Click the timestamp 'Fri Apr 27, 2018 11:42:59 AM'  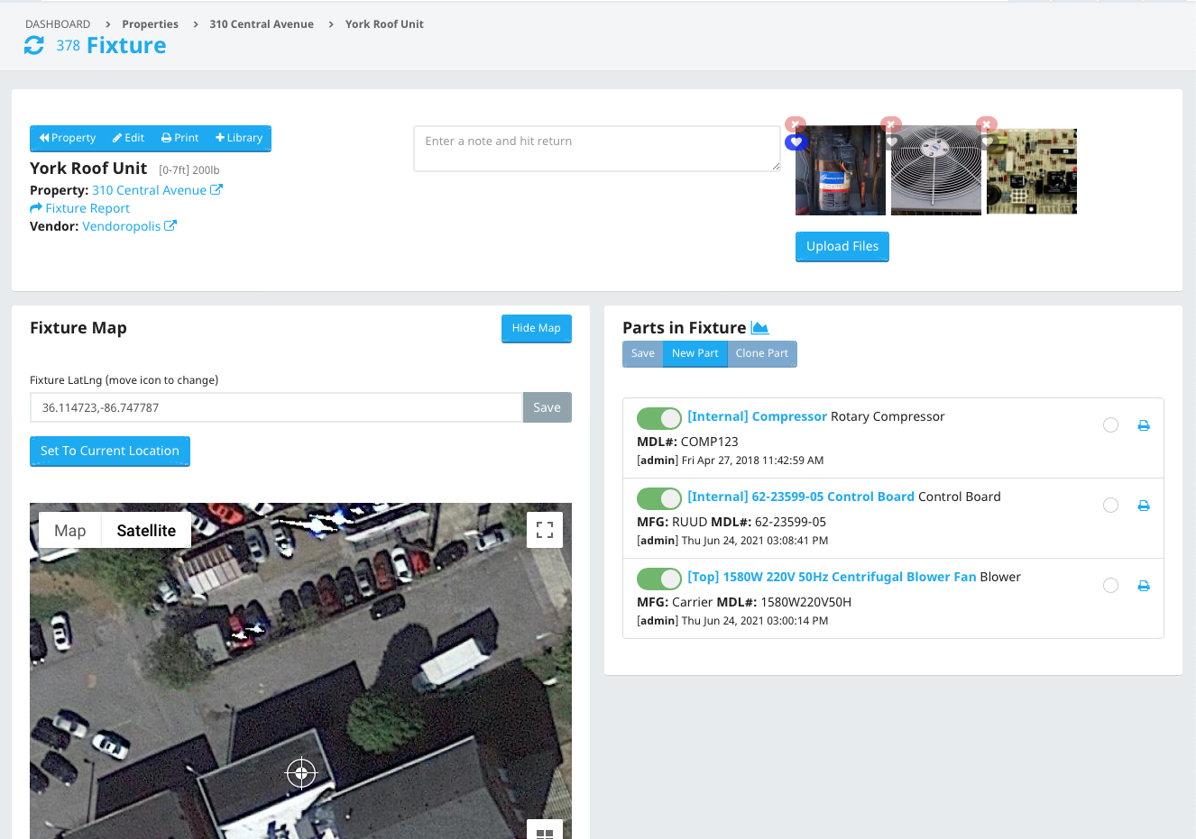pos(753,461)
